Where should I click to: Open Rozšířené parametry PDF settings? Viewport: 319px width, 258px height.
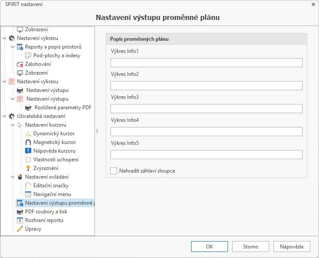click(63, 108)
